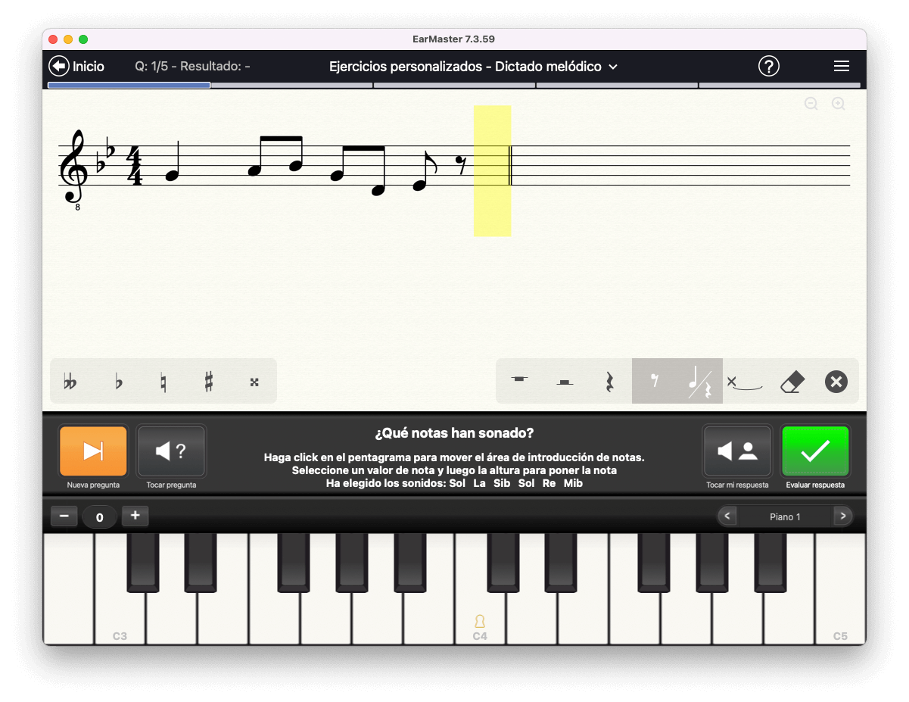Click the Nueva pregunta button

click(93, 451)
